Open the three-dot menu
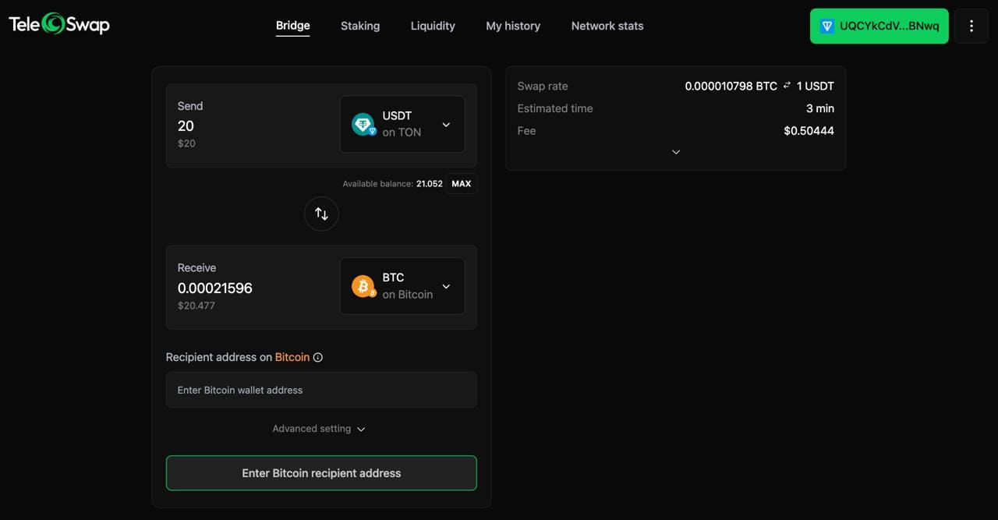Screen dimensions: 998x520 pyautogui.click(x=971, y=26)
